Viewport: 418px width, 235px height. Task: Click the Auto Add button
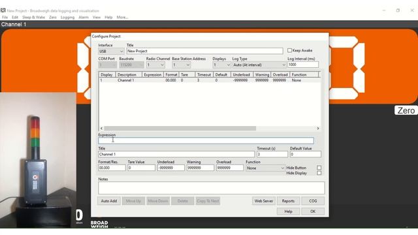109,201
